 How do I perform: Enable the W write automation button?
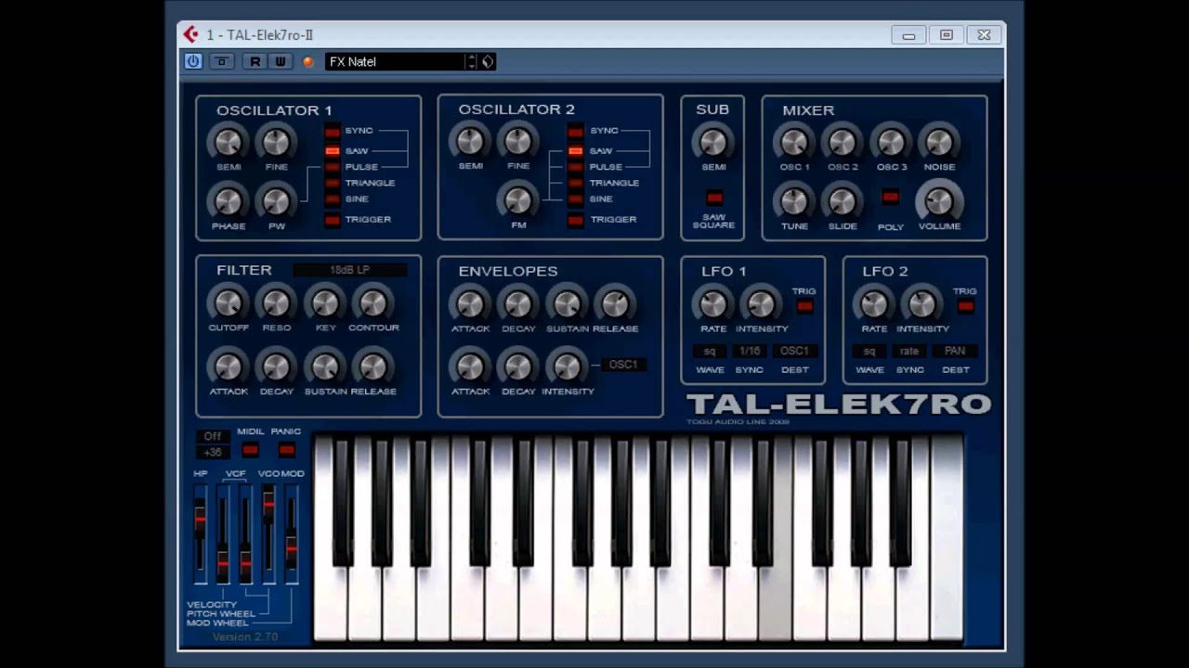click(280, 61)
